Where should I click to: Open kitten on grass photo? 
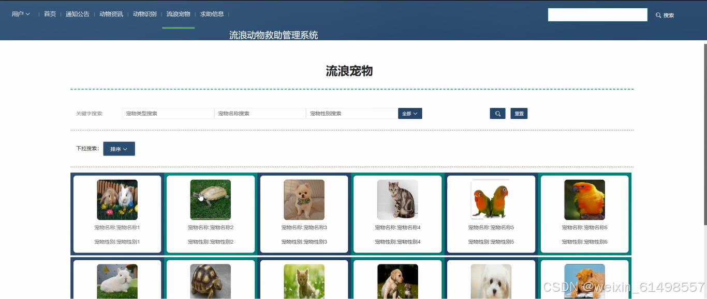(x=304, y=281)
